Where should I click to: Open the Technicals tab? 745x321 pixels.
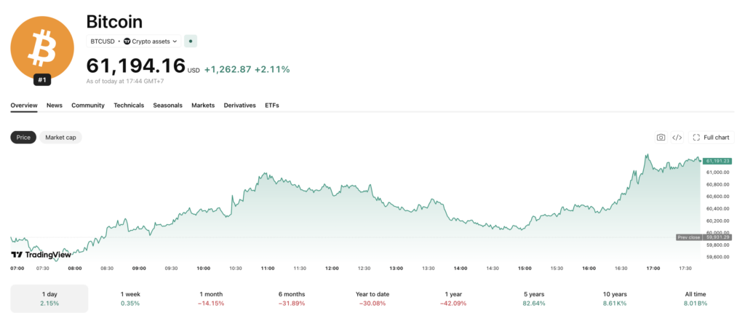coord(129,105)
